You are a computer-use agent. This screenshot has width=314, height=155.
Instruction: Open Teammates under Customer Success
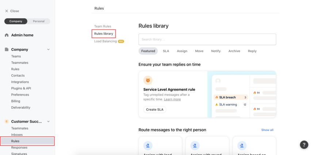(20, 128)
